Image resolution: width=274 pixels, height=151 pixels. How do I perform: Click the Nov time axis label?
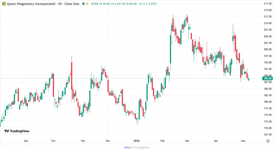pos(83,141)
